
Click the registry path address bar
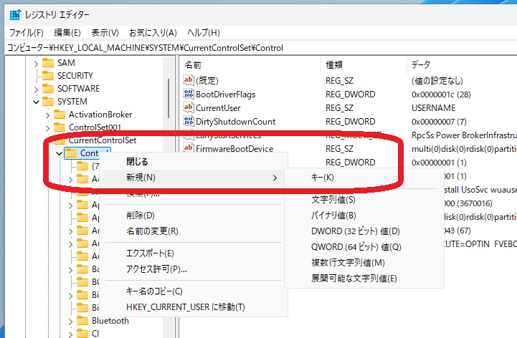(x=260, y=48)
